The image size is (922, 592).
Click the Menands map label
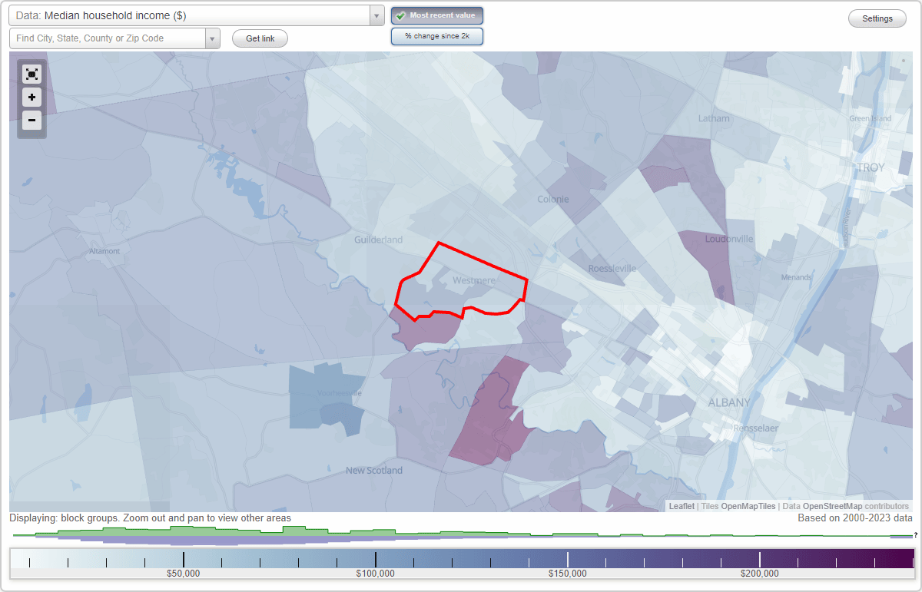(795, 277)
